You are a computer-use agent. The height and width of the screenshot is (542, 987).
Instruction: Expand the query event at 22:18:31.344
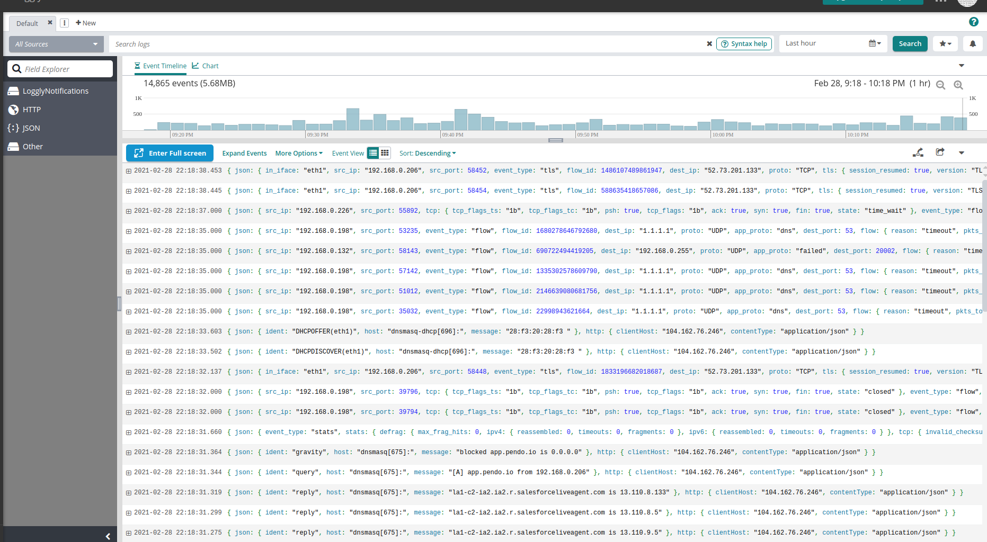coord(129,473)
